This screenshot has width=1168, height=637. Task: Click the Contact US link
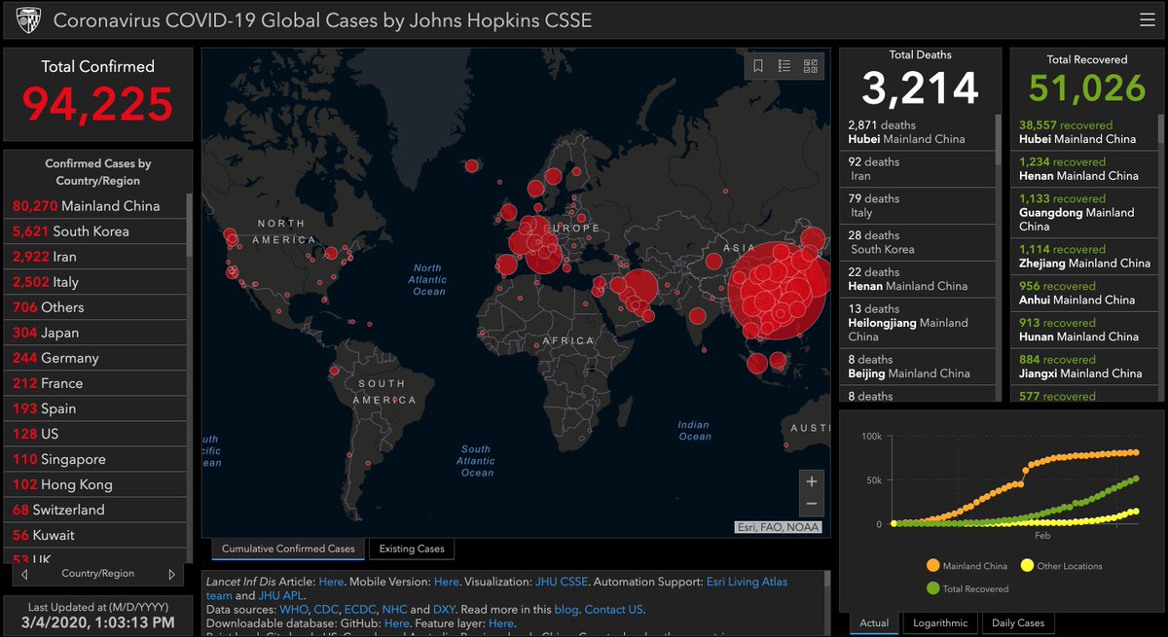pos(613,610)
